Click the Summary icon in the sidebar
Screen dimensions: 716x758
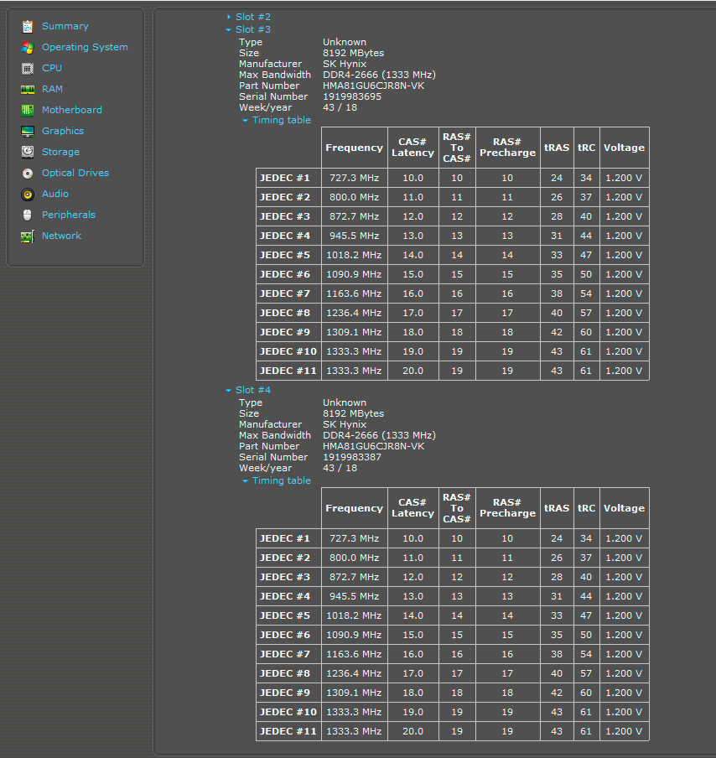tap(28, 27)
